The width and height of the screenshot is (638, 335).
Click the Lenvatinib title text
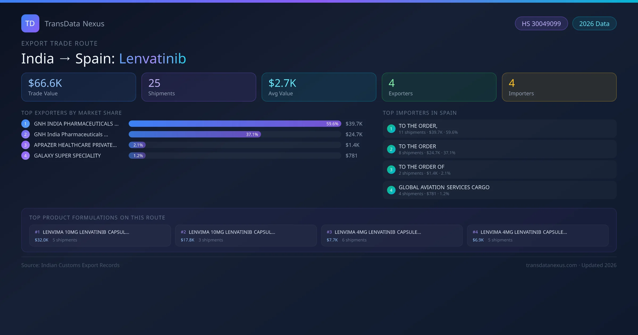point(152,58)
